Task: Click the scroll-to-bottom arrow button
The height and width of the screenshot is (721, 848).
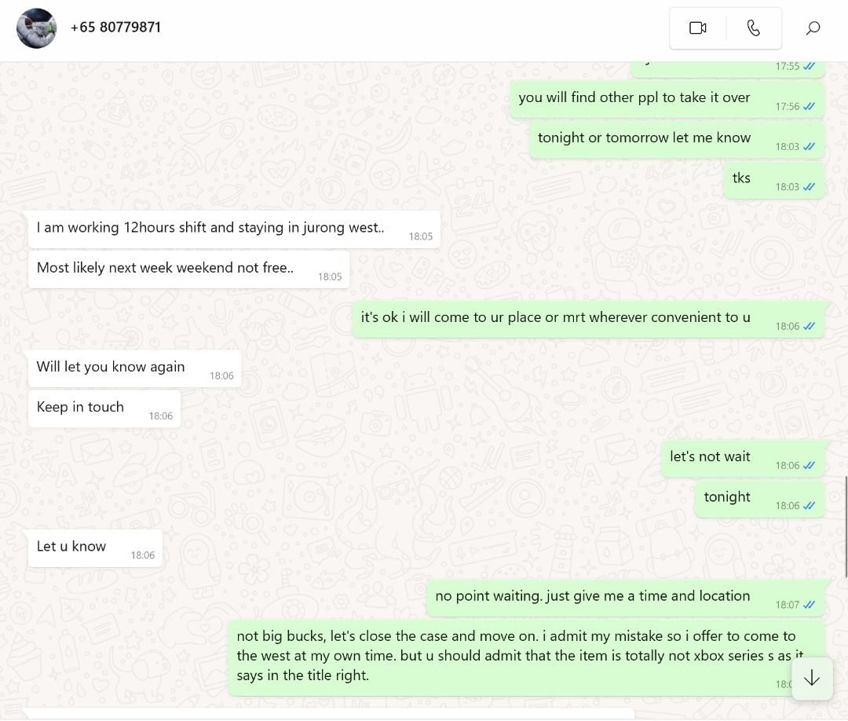Action: click(x=812, y=679)
